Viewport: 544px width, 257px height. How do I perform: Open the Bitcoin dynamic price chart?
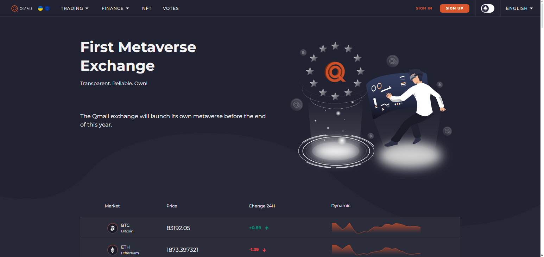(x=376, y=228)
